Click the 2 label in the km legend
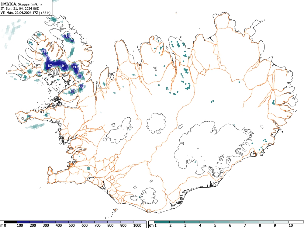This screenshot has width=304, height=228. pyautogui.click(x=171, y=226)
